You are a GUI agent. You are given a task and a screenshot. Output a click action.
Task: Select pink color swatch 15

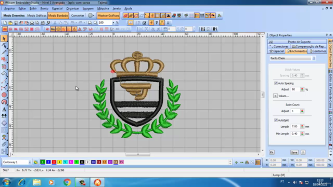point(121,162)
